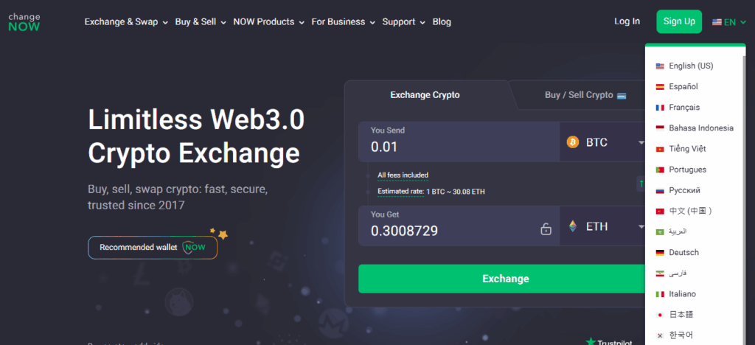Switch to the Exchange Crypto tab

click(425, 95)
